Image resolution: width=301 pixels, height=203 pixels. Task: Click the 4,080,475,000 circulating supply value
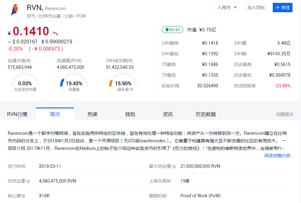(70, 67)
